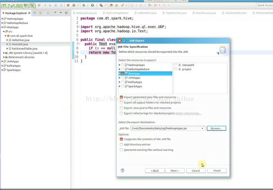
Task: Toggle Link with Editor in Package Explorer
Action: click(41, 13)
